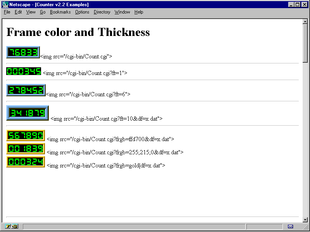Expand the Options menu
Viewport: 310px width, 232px height.
82,12
